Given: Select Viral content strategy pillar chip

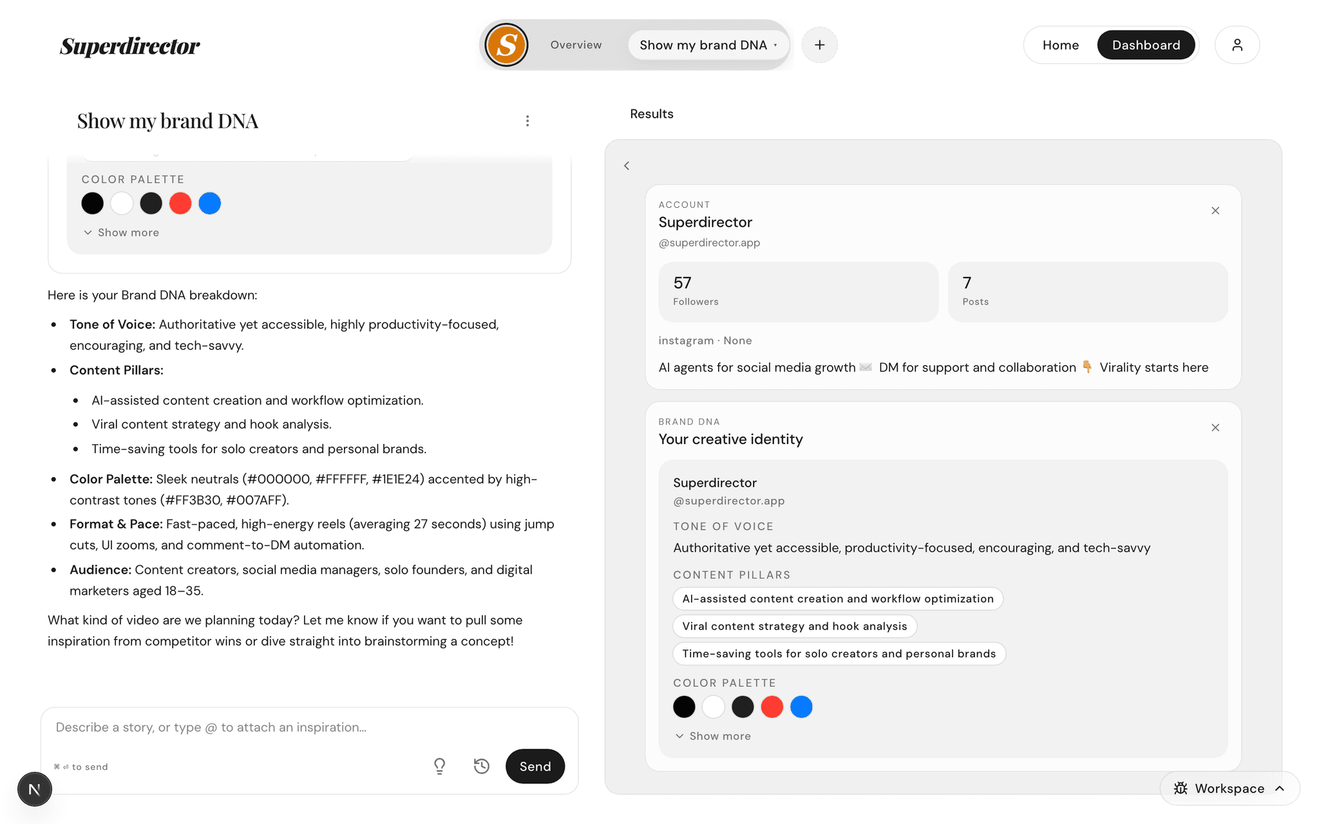Looking at the screenshot, I should 795,626.
